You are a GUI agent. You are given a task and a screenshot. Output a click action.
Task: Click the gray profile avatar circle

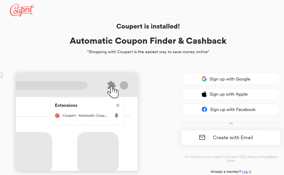click(x=124, y=85)
